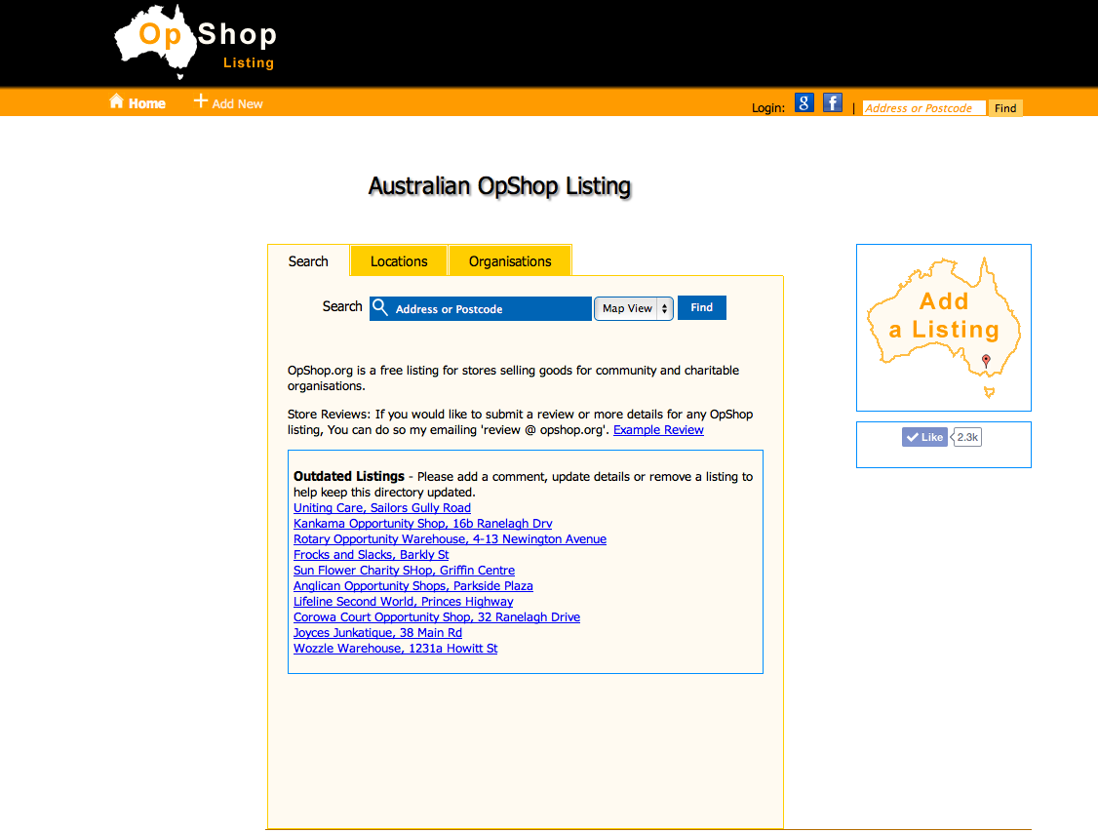Open the Map View dropdown

click(x=633, y=308)
